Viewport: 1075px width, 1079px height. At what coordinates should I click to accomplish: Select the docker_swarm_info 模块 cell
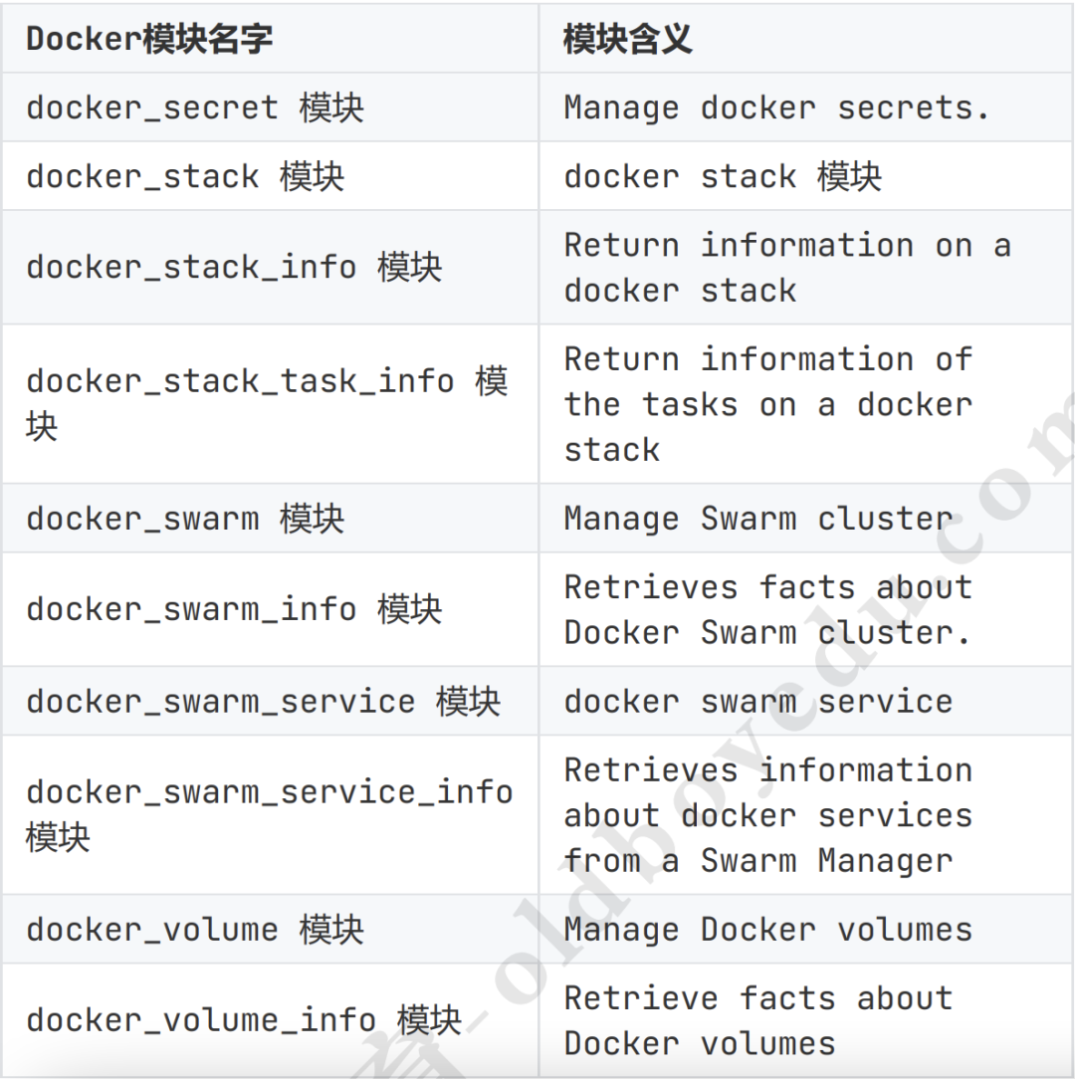[x=234, y=609]
